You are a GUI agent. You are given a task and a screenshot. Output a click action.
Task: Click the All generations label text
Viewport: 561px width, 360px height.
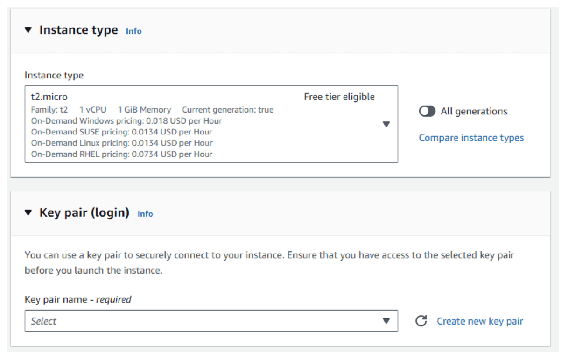(x=474, y=111)
